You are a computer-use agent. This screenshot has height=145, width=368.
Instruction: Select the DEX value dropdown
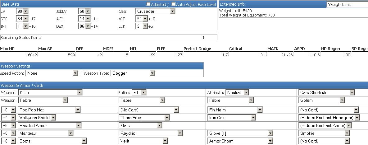[84, 26]
